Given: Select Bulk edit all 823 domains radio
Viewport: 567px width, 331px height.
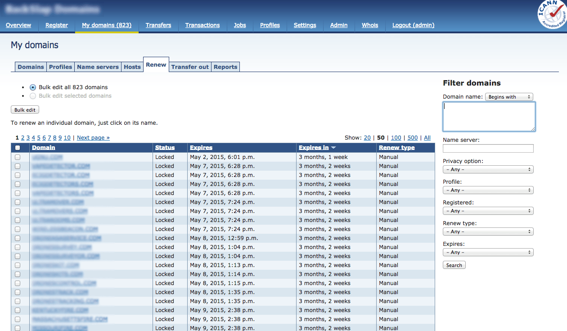Looking at the screenshot, I should click(x=33, y=87).
